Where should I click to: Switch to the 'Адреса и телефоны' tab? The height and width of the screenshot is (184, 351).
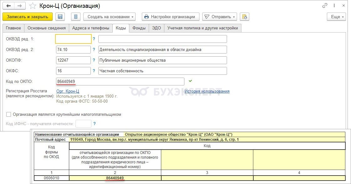tap(90, 28)
